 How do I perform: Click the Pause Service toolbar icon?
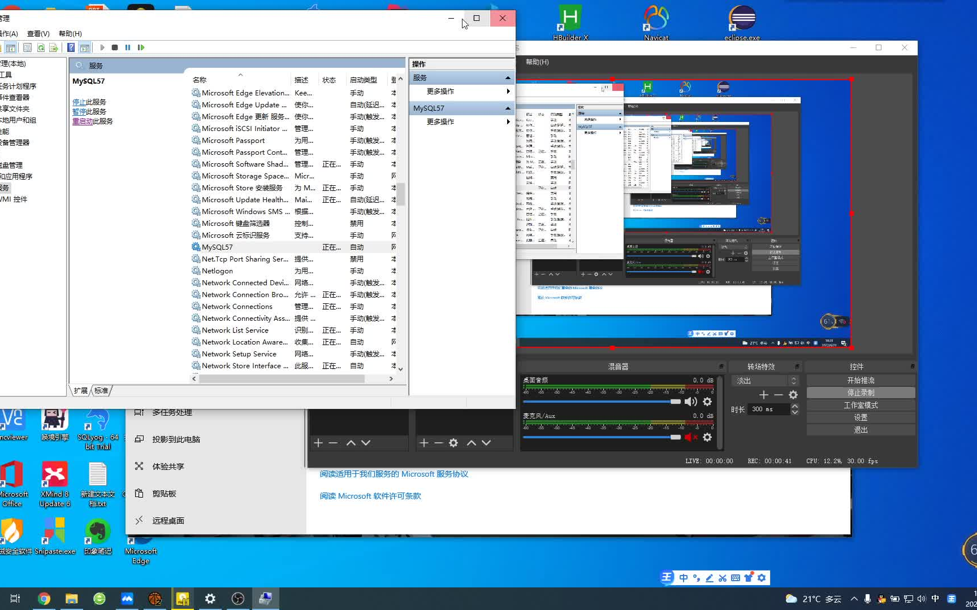coord(128,47)
